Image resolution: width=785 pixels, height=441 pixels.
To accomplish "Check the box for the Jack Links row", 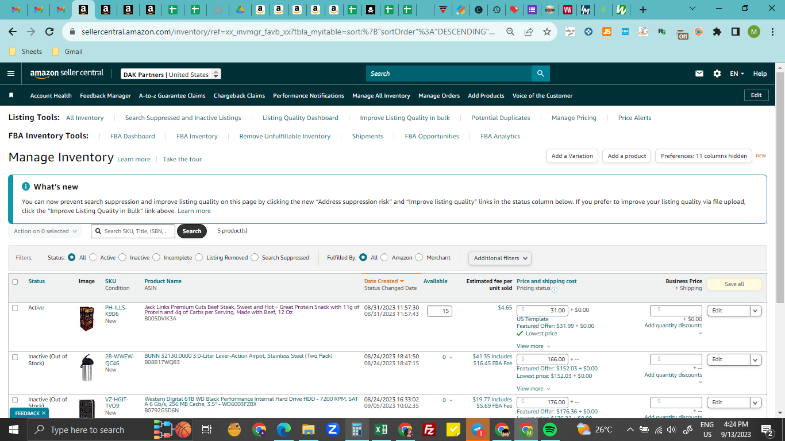I will [15, 308].
